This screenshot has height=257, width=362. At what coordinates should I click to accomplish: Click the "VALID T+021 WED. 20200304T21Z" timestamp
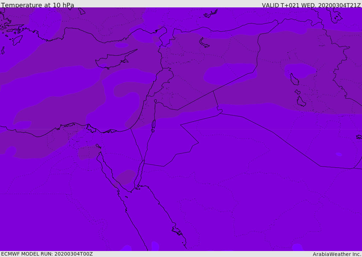click(x=311, y=5)
